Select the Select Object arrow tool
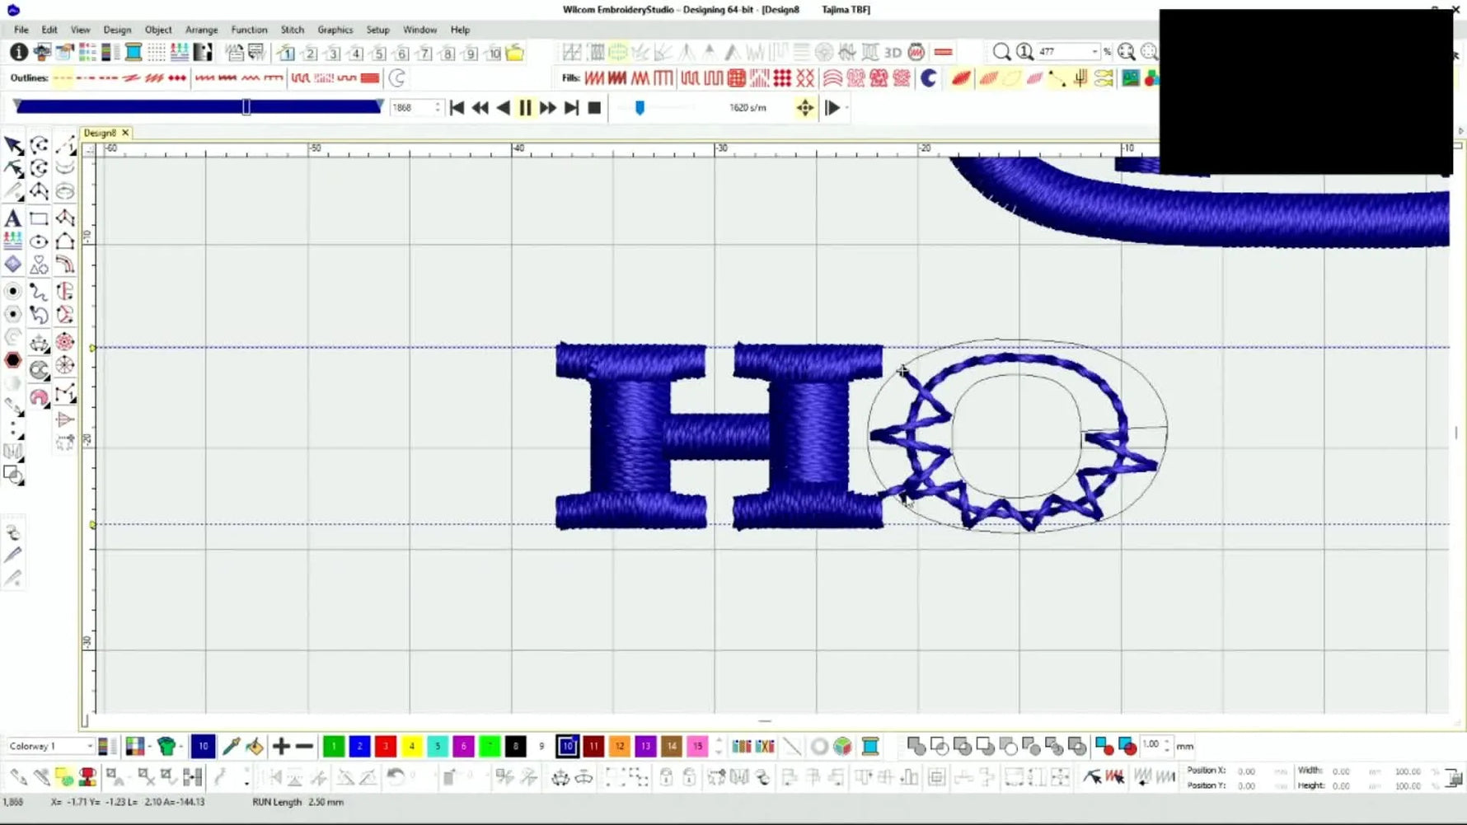 click(13, 146)
